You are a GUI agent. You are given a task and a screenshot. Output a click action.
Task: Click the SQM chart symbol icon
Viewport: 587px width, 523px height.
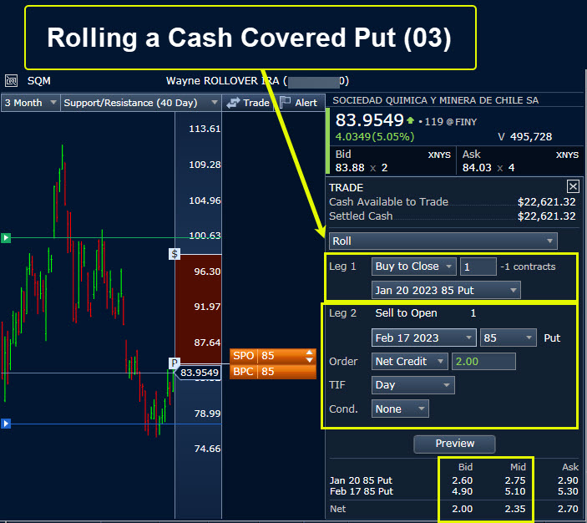(x=12, y=81)
